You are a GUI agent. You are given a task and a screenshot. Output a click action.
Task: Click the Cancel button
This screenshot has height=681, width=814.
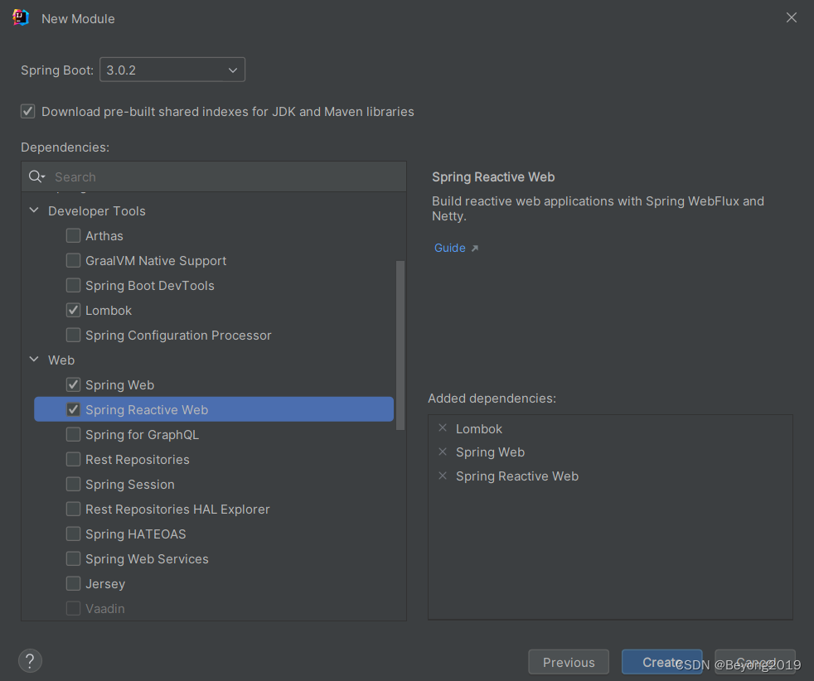[755, 662]
